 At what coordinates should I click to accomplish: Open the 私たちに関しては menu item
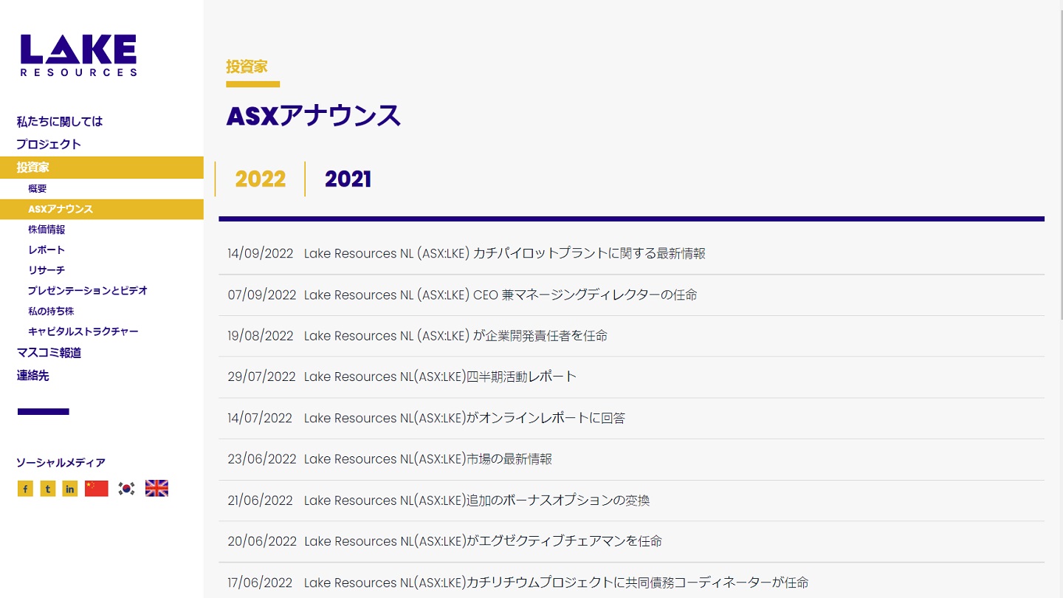coord(60,122)
